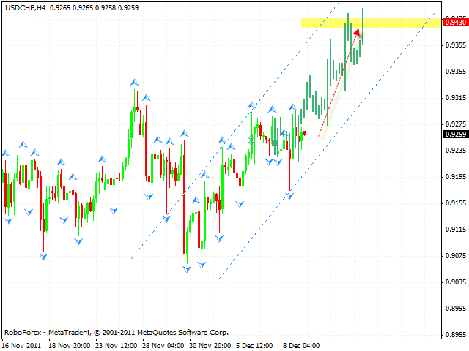The width and height of the screenshot is (469, 351).
Task: Click the 0.9315 price axis label
Action: point(456,98)
